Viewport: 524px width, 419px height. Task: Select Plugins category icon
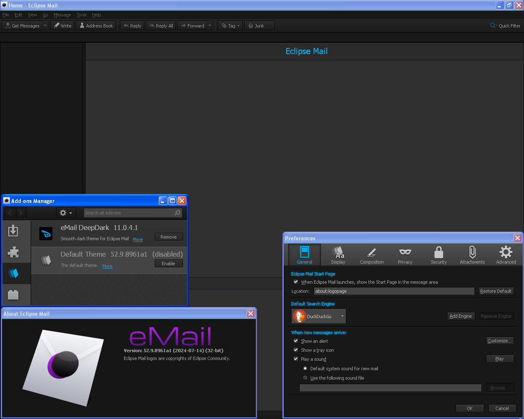point(13,295)
